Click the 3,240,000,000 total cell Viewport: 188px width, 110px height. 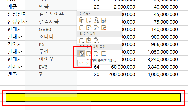pyautogui.click(x=159, y=59)
